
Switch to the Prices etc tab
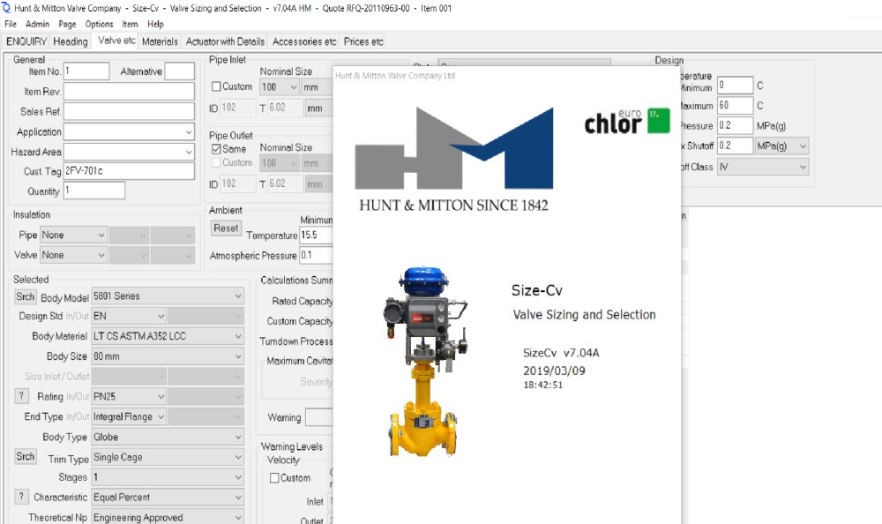coord(363,41)
